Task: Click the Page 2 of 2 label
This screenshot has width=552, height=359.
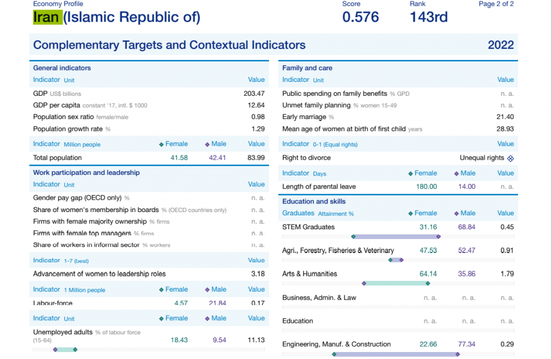Action: coord(496,4)
